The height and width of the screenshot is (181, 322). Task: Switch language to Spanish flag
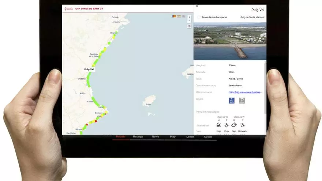[179, 16]
